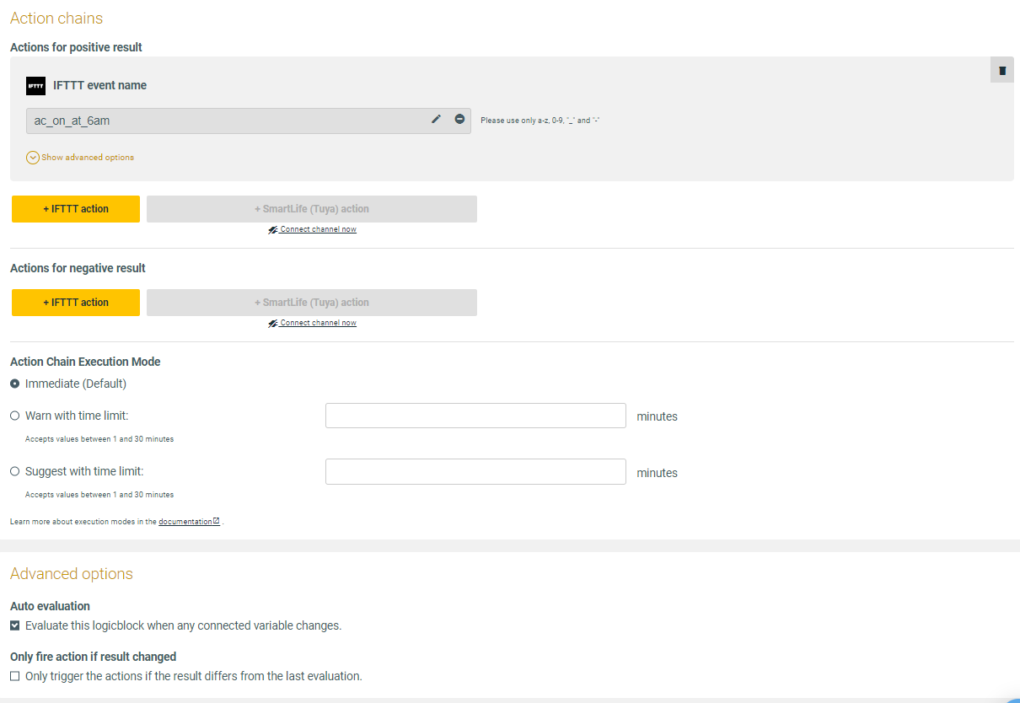Enable Only fire action if result changed

pos(15,676)
